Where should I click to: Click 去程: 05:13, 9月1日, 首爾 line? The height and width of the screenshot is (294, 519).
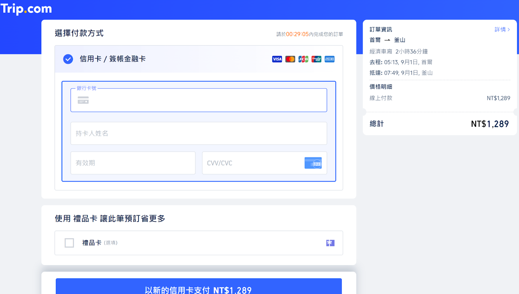(401, 62)
